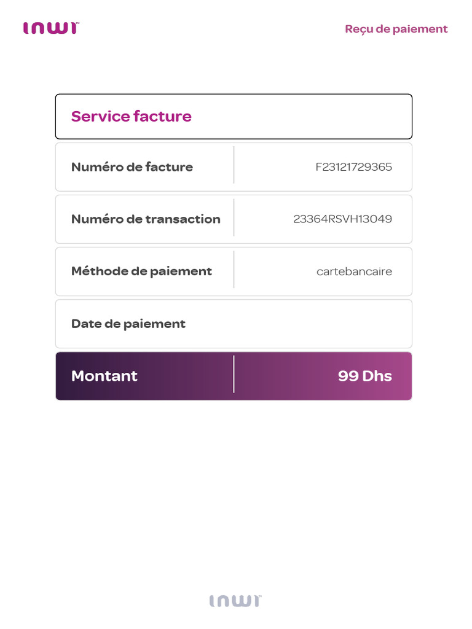Click the 'Numéro de facture' label

[x=132, y=167]
